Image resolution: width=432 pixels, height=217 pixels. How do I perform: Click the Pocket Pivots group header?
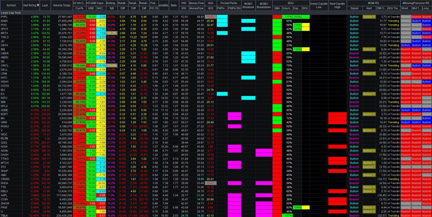click(229, 2)
